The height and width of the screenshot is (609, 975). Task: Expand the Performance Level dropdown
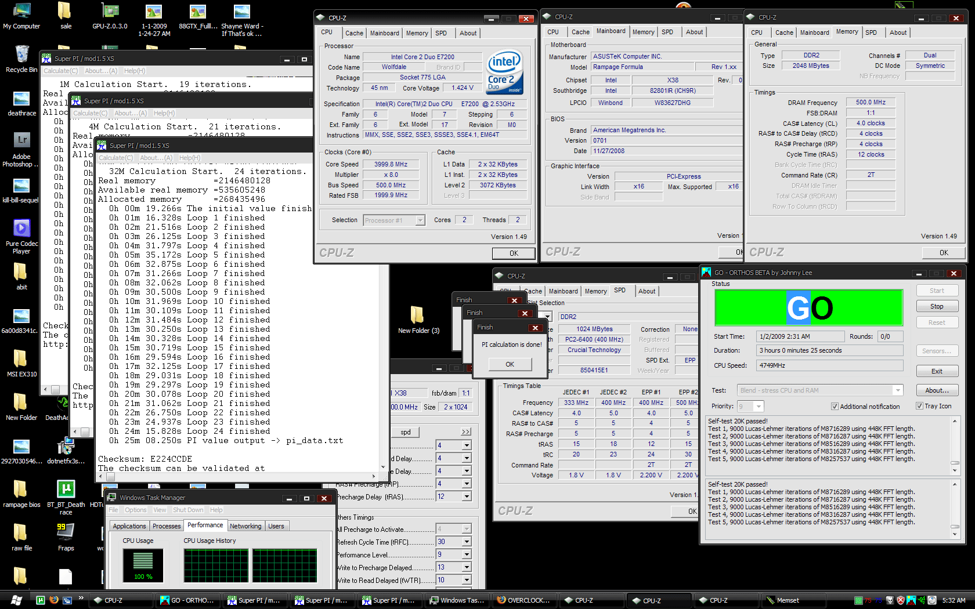tap(466, 554)
